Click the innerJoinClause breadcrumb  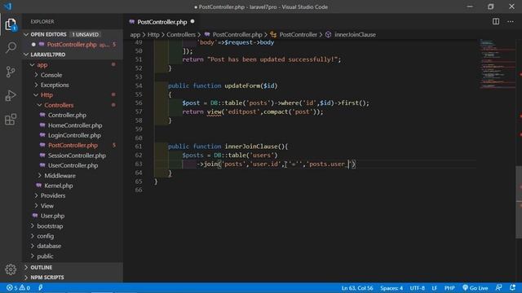351,34
